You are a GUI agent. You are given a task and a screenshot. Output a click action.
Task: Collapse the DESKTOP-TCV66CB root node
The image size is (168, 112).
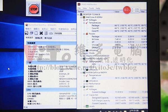(x=78, y=15)
